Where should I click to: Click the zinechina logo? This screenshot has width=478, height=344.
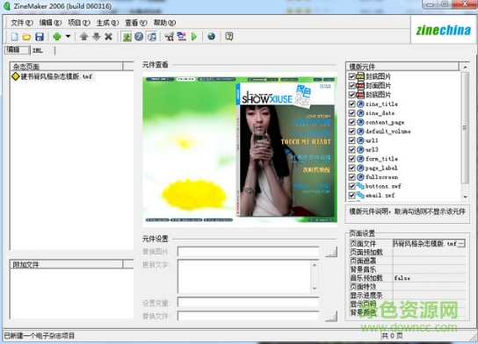[x=443, y=30]
